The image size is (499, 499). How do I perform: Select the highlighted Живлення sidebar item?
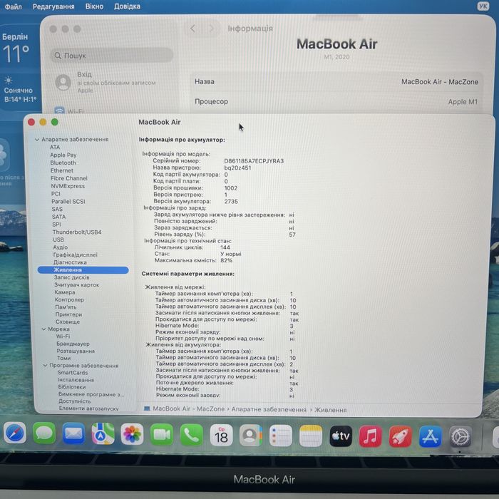click(83, 270)
